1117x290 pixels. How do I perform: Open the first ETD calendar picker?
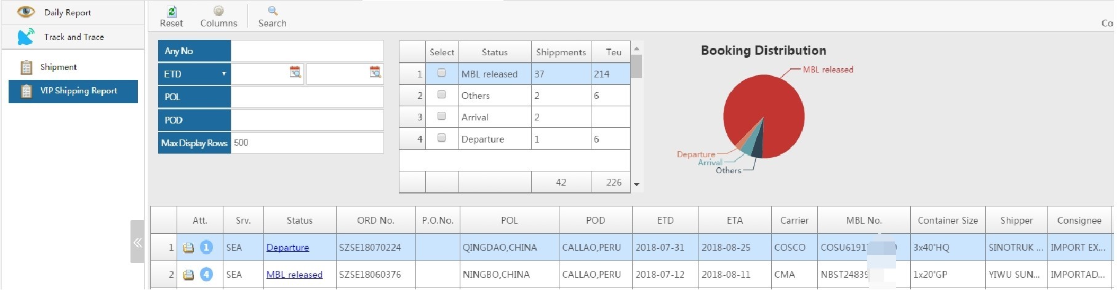[x=295, y=72]
